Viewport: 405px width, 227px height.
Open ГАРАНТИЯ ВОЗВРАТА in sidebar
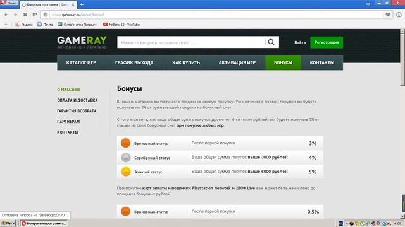[77, 111]
